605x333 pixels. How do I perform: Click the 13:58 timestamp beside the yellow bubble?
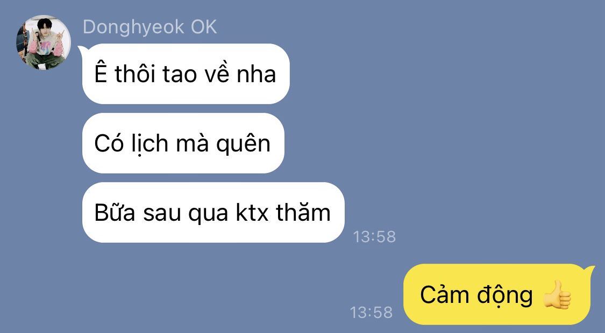pyautogui.click(x=371, y=312)
